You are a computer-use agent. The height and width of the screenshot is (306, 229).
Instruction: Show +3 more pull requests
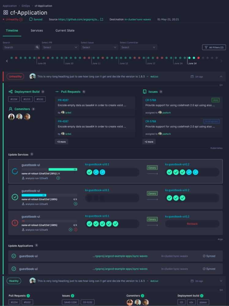tap(61, 142)
